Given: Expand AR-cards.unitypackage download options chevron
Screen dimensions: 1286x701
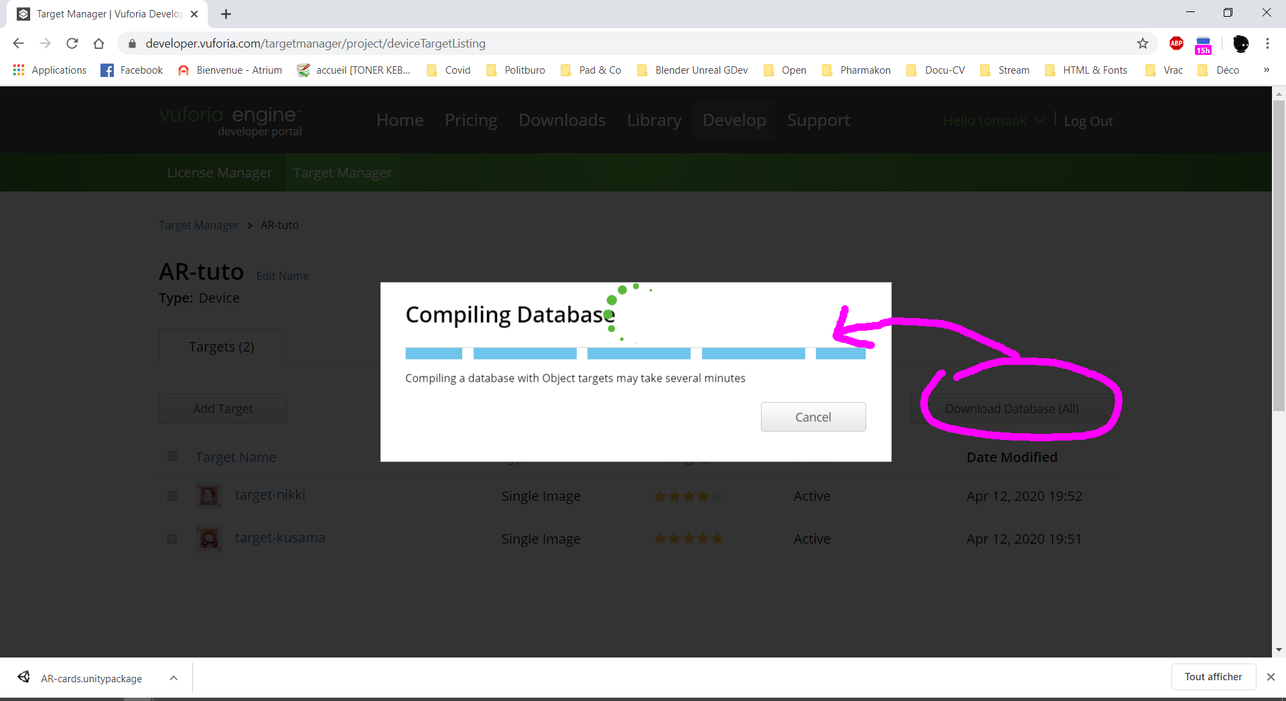Looking at the screenshot, I should [173, 678].
